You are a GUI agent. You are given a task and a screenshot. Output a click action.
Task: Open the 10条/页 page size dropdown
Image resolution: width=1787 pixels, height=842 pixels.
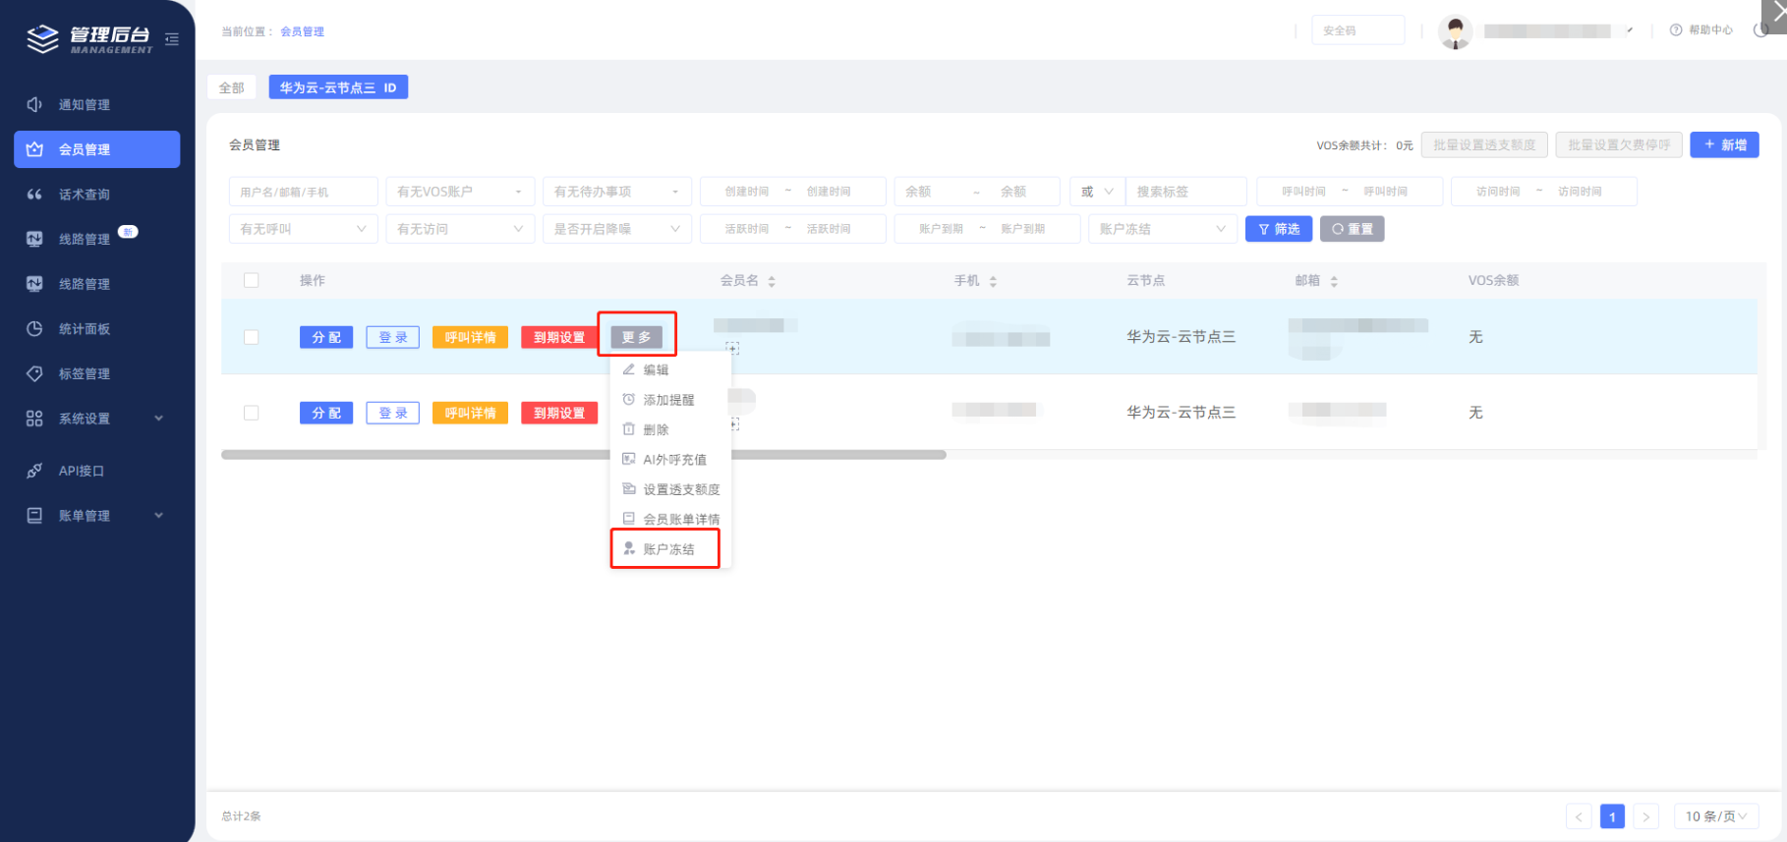tap(1715, 816)
